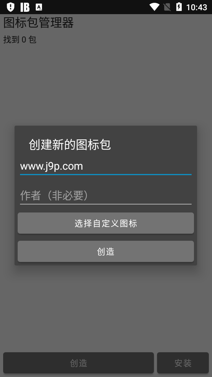Click the 选择自定义图标 button

click(106, 223)
